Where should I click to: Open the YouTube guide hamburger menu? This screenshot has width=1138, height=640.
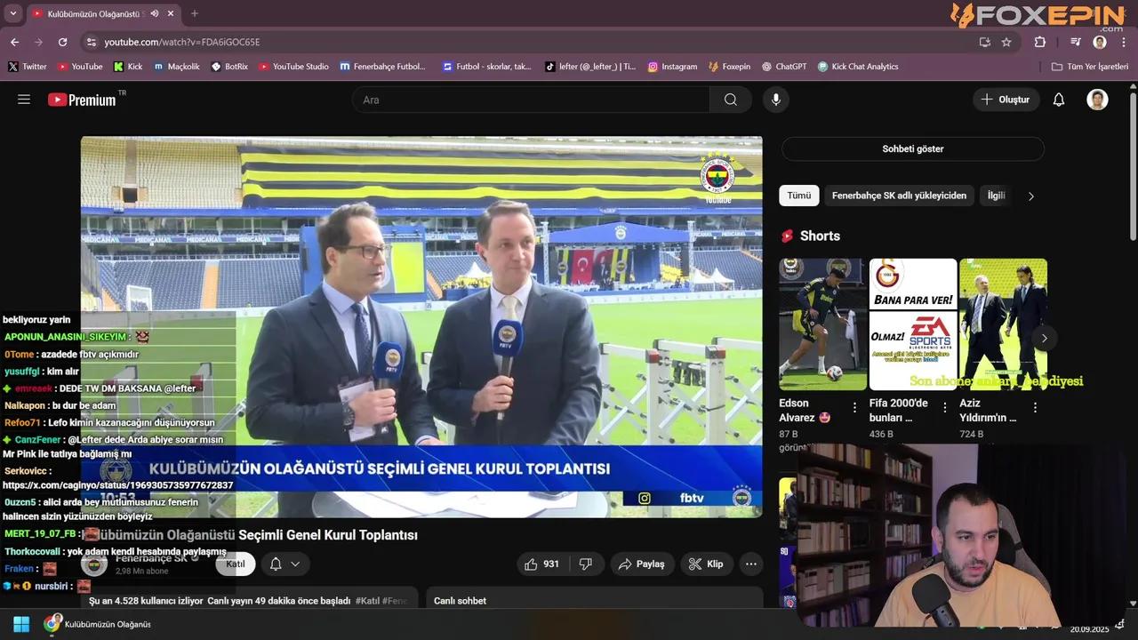(24, 100)
